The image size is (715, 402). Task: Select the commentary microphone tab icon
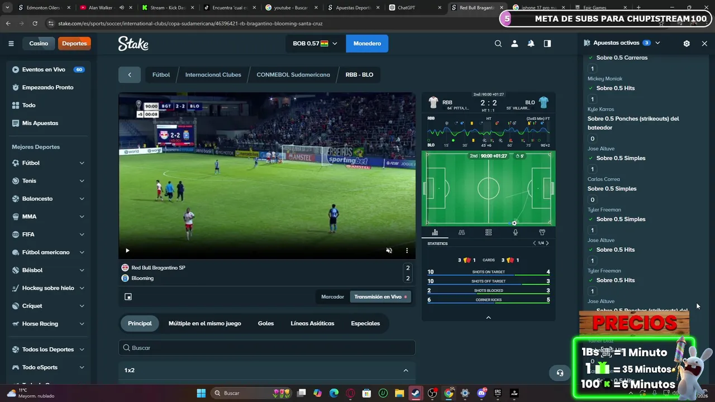tap(515, 232)
